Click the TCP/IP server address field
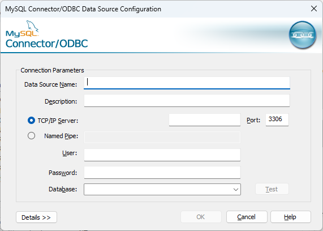Viewport: 323px width, 231px height. (205, 119)
